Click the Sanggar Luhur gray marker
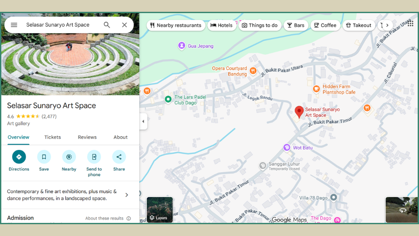The width and height of the screenshot is (419, 236). [x=263, y=166]
